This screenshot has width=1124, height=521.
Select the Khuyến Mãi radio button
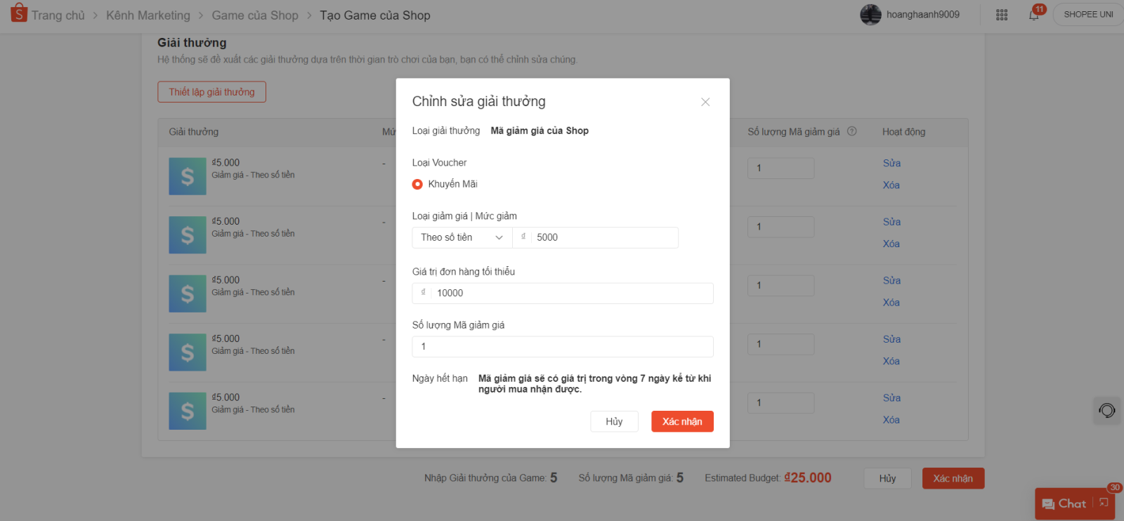click(x=417, y=184)
